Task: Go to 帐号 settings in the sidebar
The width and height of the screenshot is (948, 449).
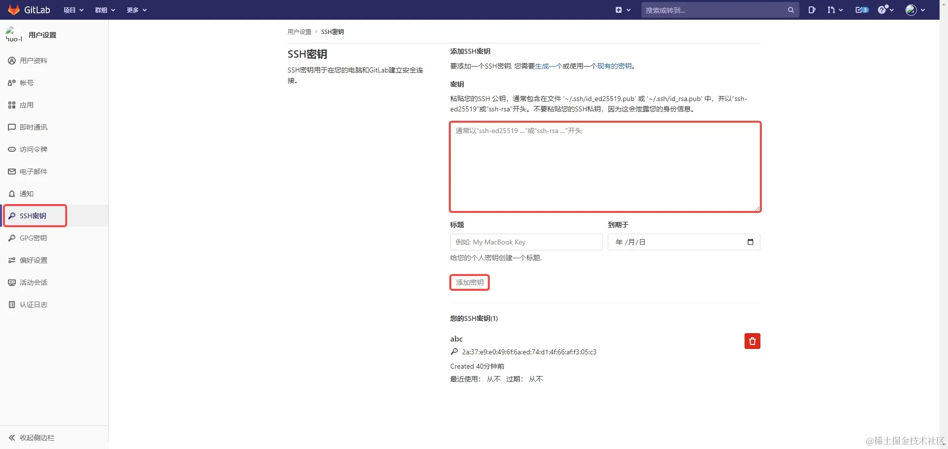Action: pyautogui.click(x=54, y=83)
